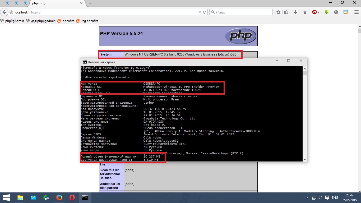Click the Adblock Plus ABP icon
The width and height of the screenshot is (361, 203).
[x=314, y=12]
